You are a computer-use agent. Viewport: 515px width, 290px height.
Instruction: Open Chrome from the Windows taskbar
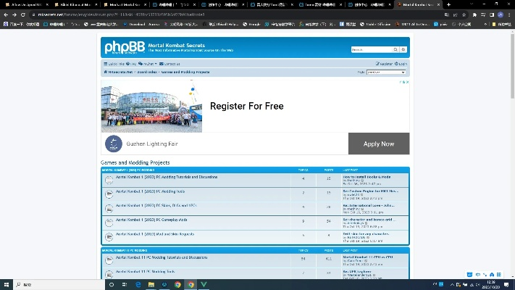(177, 284)
